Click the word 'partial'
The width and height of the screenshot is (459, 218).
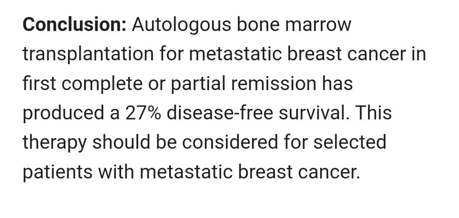(x=198, y=84)
